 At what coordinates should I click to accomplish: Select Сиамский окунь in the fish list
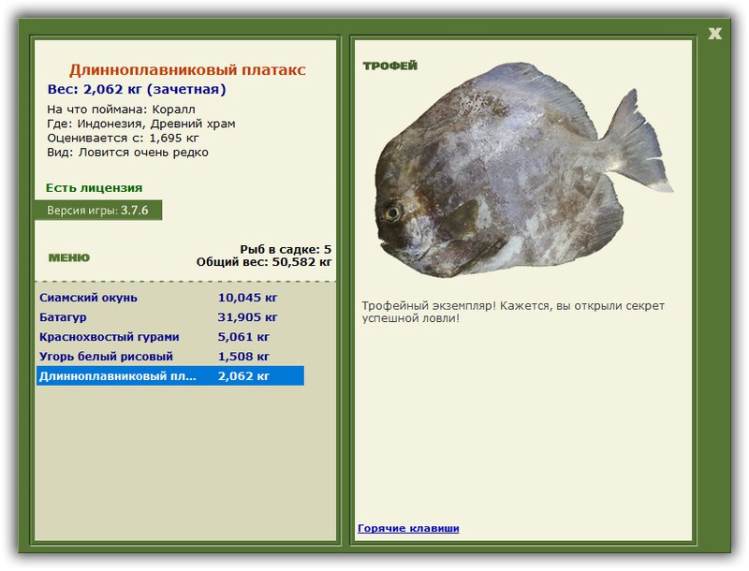click(x=170, y=298)
